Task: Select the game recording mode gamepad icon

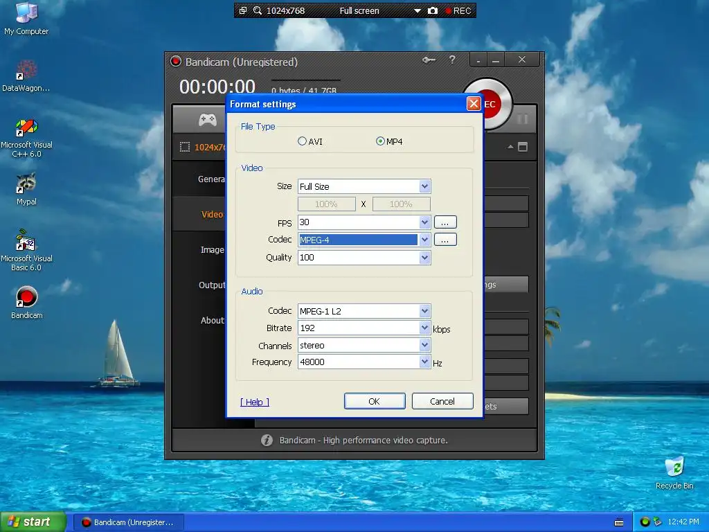Action: [x=208, y=119]
